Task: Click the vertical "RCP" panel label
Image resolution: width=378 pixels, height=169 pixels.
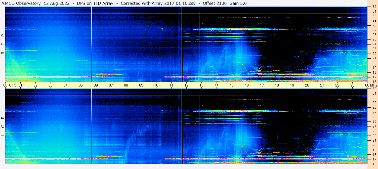Action: click(3, 44)
